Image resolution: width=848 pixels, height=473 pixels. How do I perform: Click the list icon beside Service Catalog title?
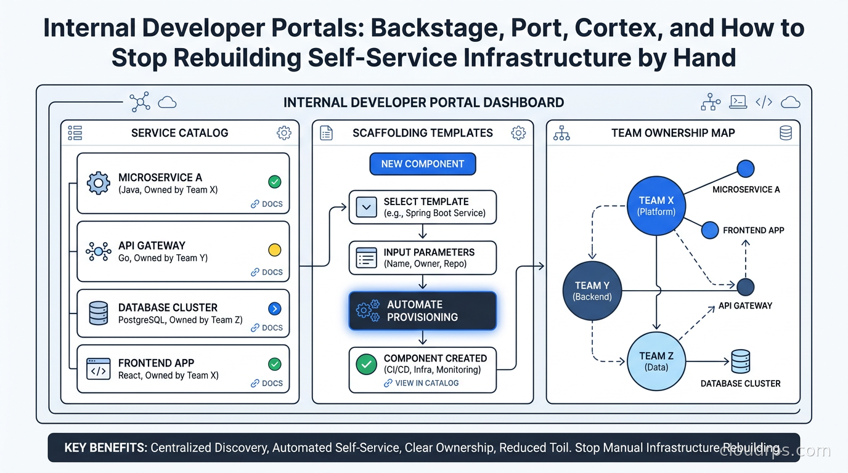pos(75,132)
